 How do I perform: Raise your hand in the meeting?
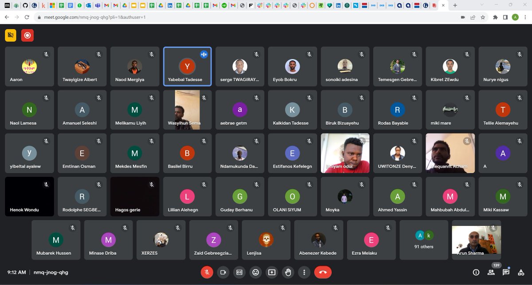(288, 272)
